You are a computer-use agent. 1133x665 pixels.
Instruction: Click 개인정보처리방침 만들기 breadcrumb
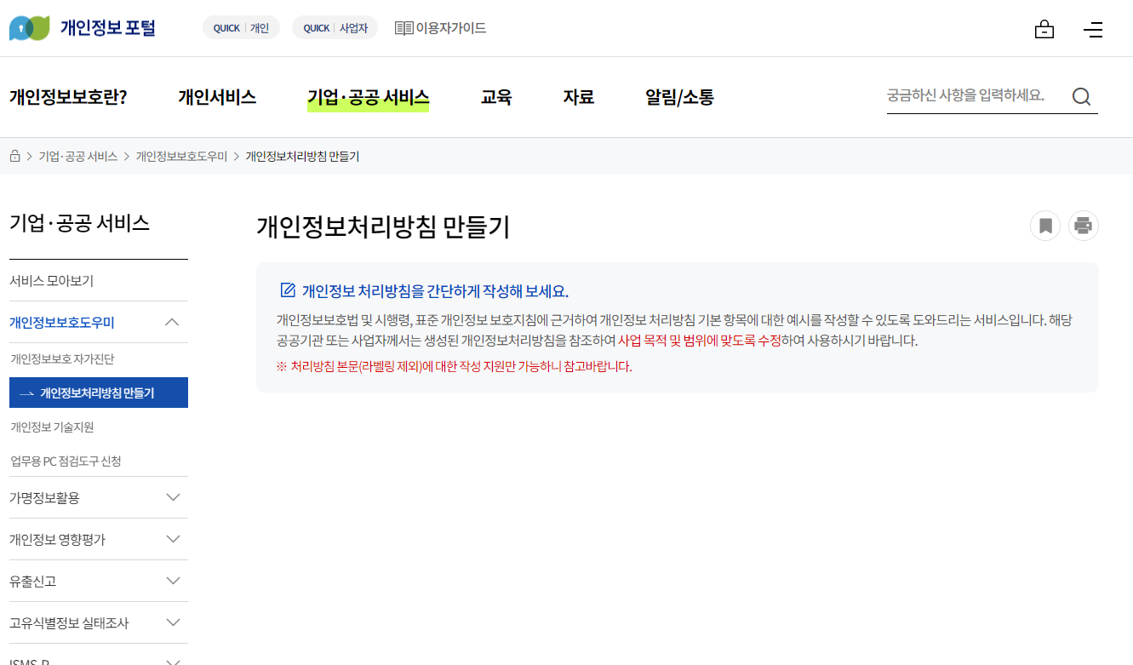tap(302, 157)
